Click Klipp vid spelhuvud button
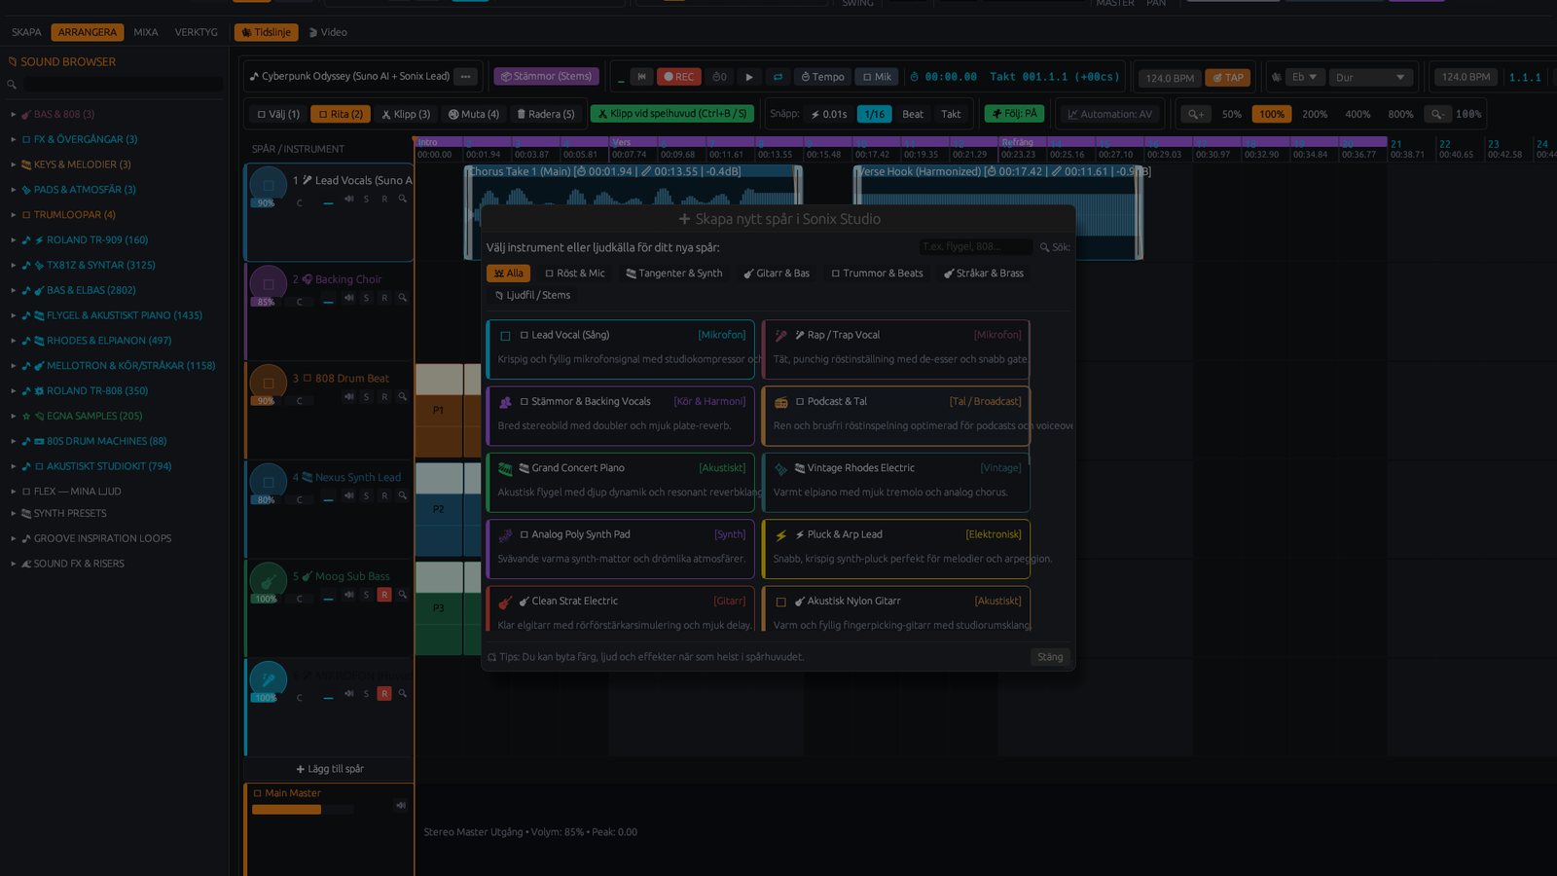The width and height of the screenshot is (1557, 876). pos(671,114)
